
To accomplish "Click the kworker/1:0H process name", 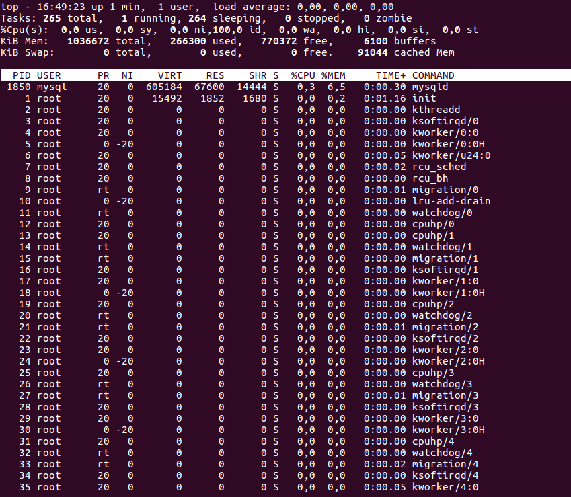I will pos(449,293).
